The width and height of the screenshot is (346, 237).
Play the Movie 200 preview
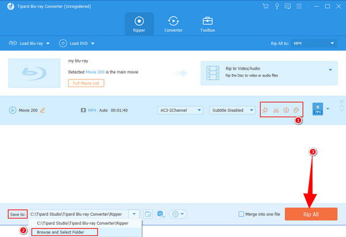point(13,110)
